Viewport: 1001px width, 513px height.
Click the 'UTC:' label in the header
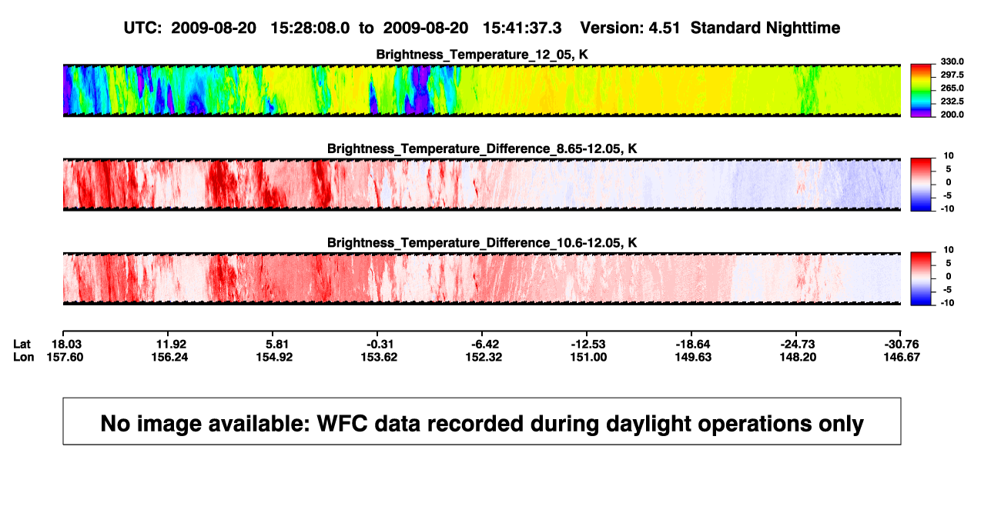142,28
